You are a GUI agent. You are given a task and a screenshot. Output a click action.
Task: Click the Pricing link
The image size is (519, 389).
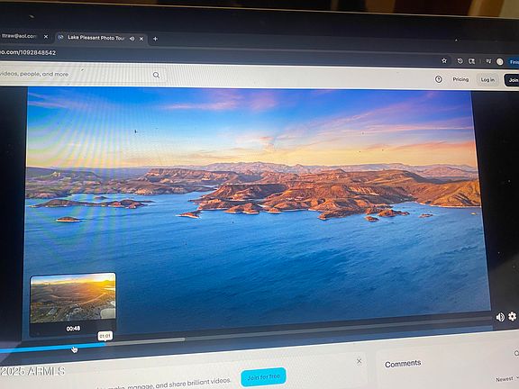460,79
